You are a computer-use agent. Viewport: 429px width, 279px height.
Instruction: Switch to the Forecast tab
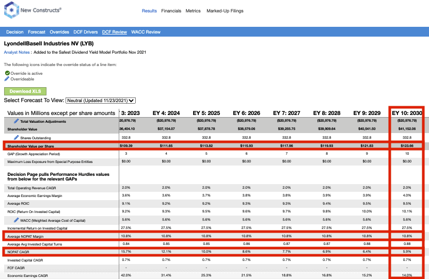tap(36, 32)
